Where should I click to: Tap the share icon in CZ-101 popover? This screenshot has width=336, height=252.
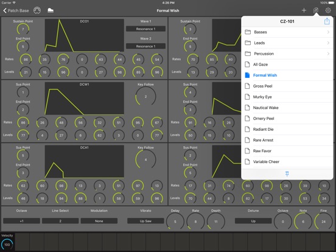click(x=327, y=21)
